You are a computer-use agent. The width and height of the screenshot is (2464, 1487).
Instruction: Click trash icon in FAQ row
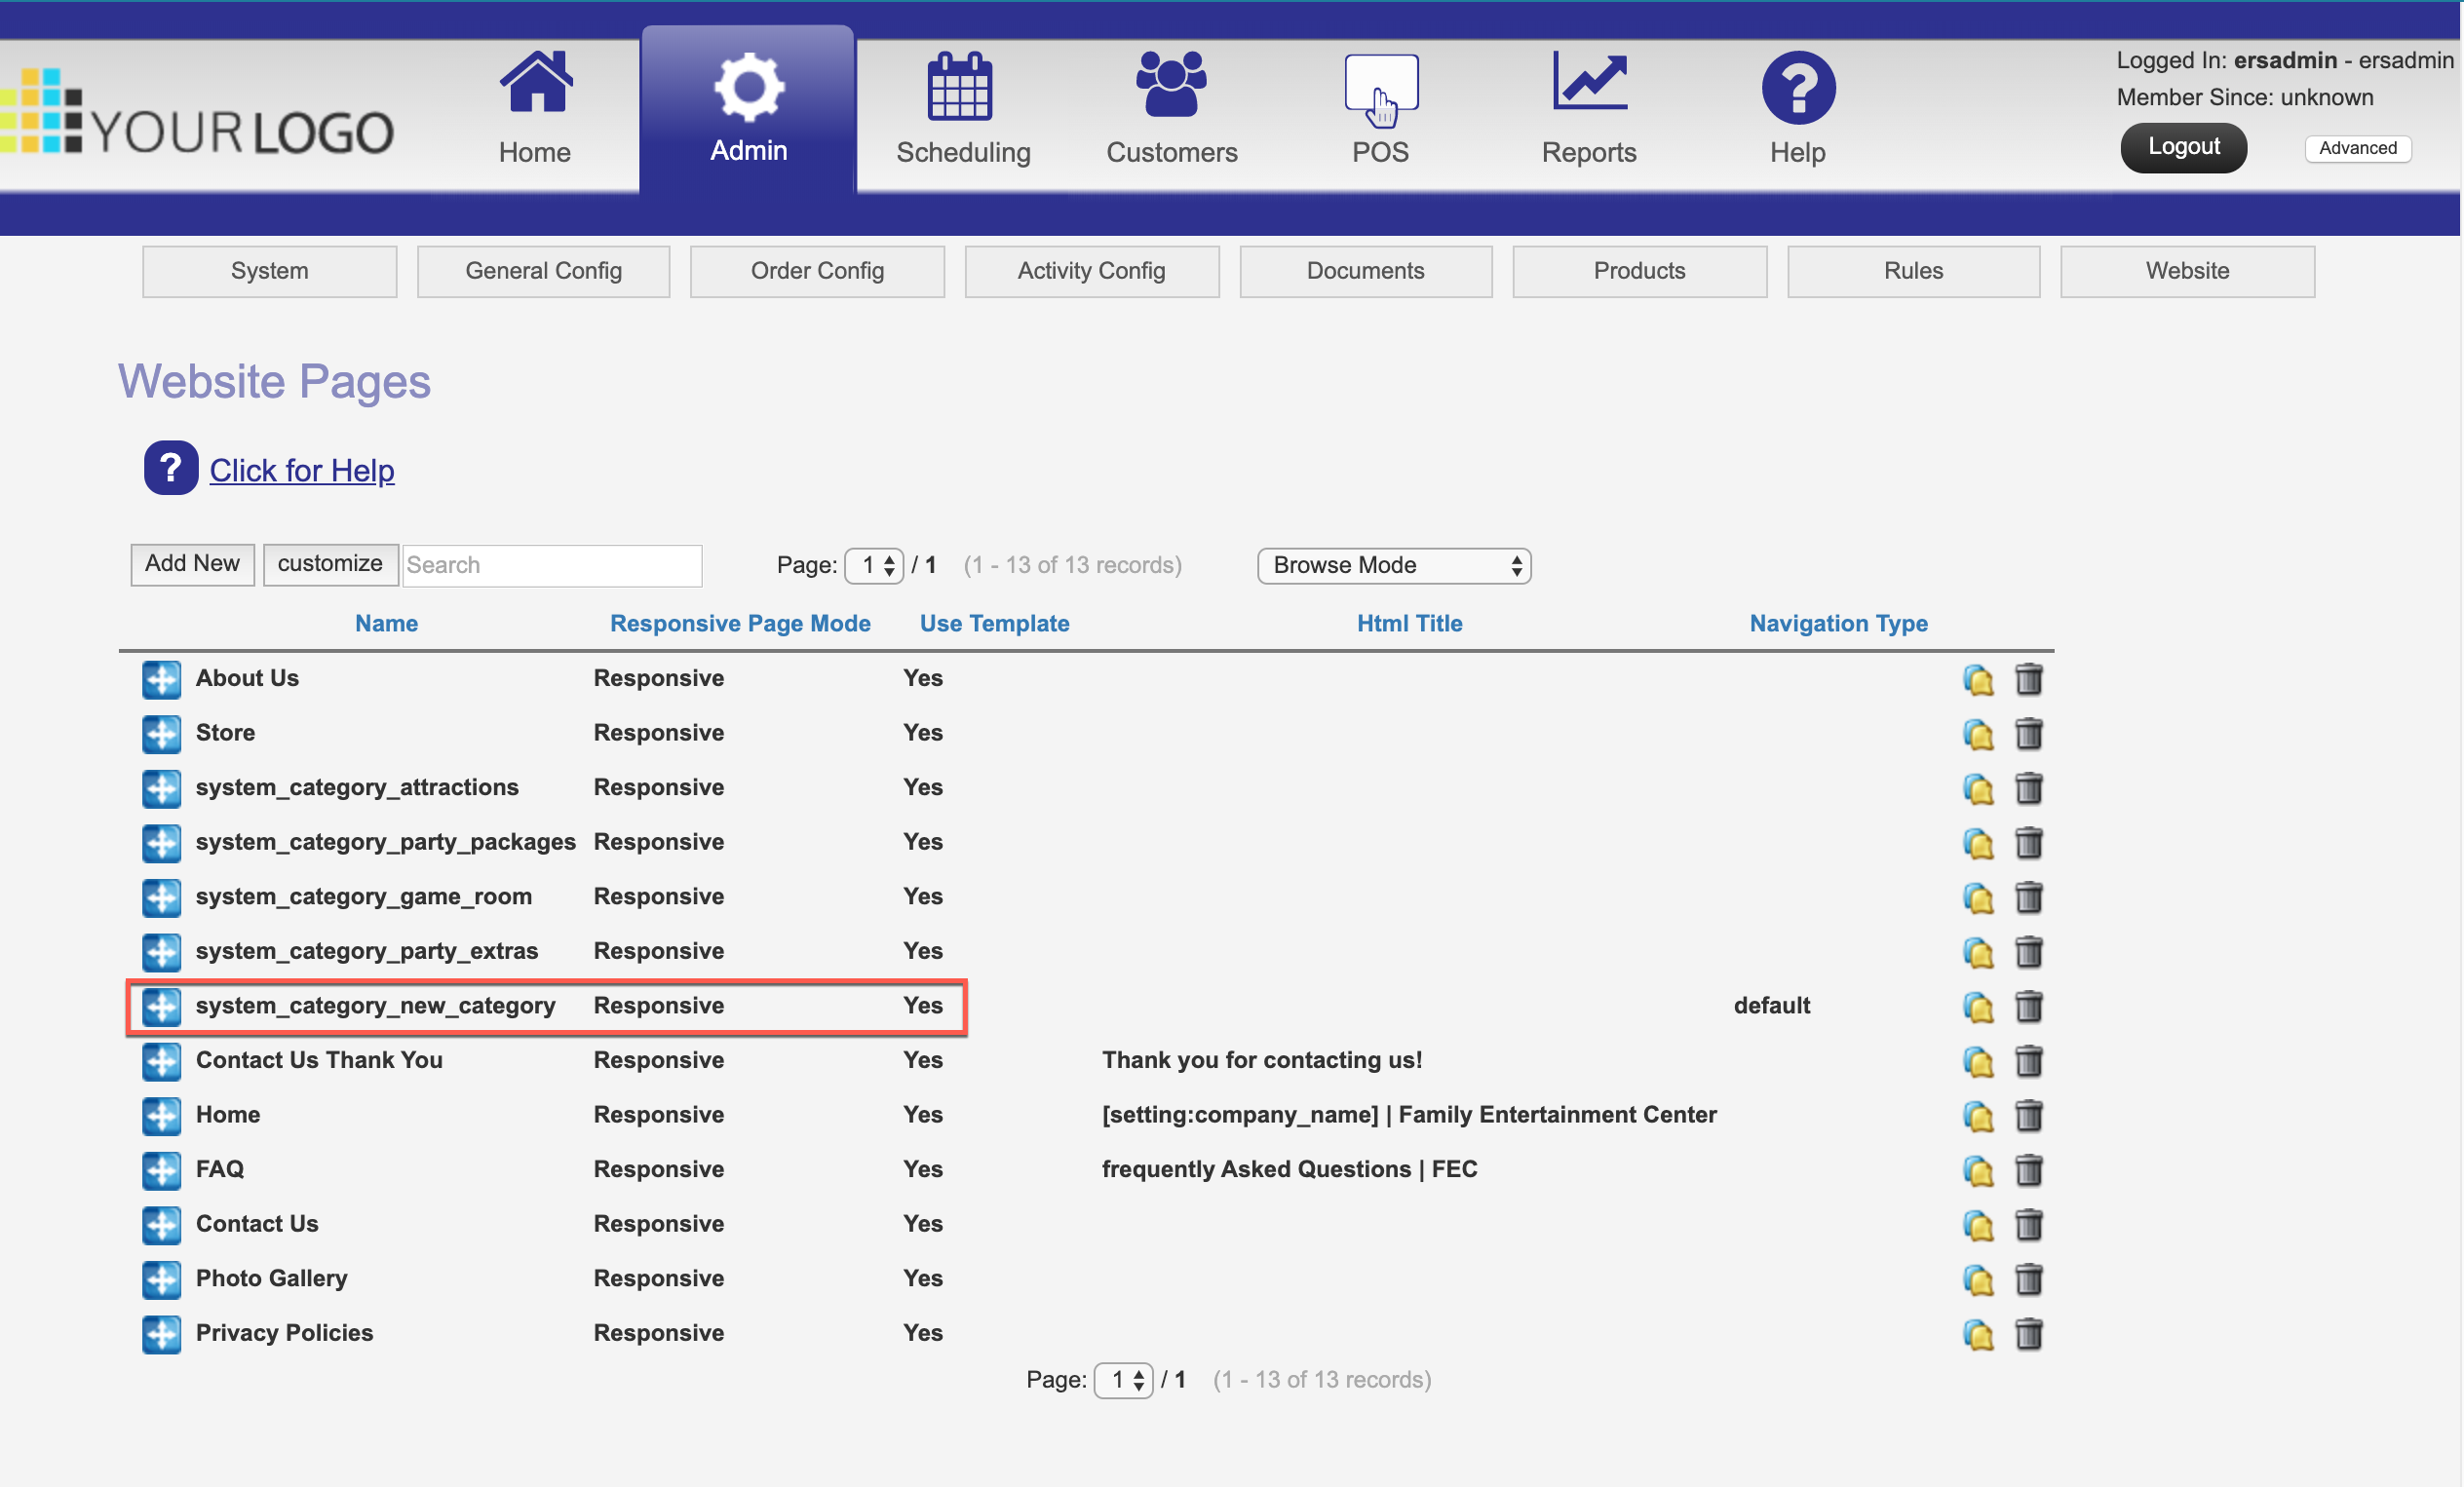click(x=2028, y=1170)
